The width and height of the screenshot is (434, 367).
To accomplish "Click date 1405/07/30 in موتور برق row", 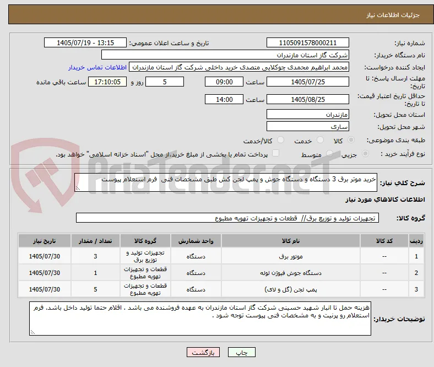I will (x=45, y=256).
